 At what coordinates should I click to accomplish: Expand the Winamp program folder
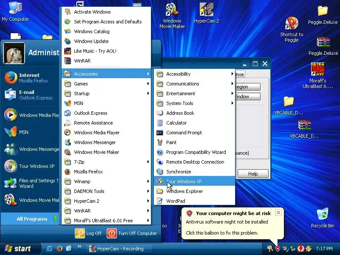[106, 181]
